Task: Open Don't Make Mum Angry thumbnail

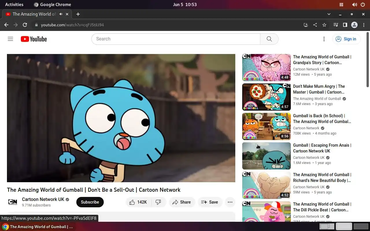Action: (x=267, y=97)
